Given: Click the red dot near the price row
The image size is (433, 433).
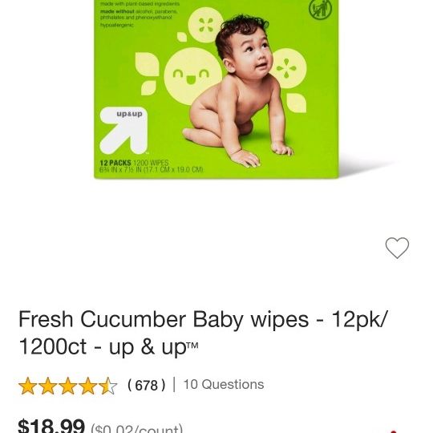Looking at the screenshot, I should [x=393, y=431].
